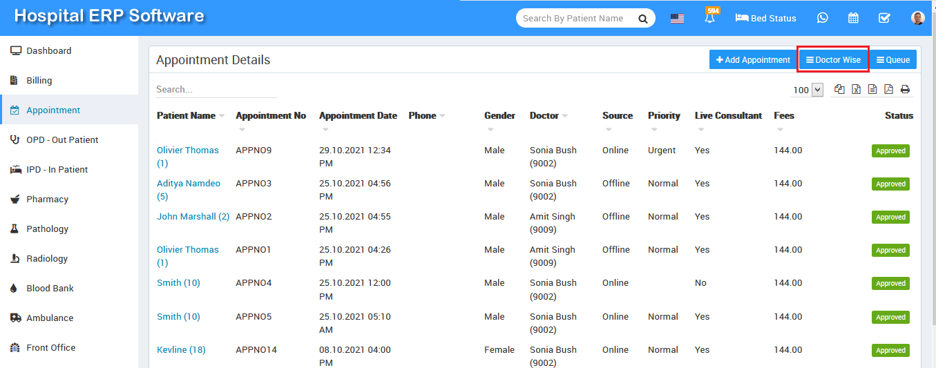
Task: Click the Female gender cell
Action: coord(499,349)
